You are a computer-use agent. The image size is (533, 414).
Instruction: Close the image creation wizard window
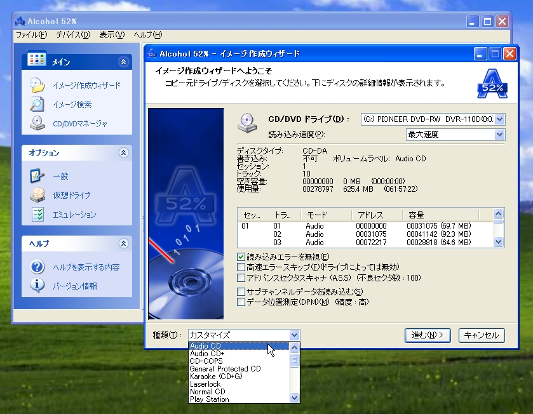point(510,54)
